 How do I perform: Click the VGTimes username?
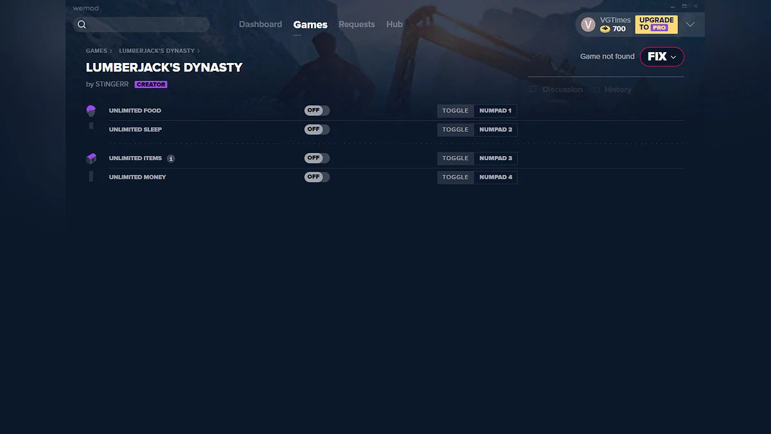(616, 20)
